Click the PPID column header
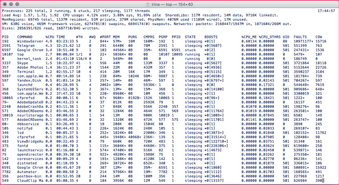This screenshot has width=339, height=185. coord(176,37)
